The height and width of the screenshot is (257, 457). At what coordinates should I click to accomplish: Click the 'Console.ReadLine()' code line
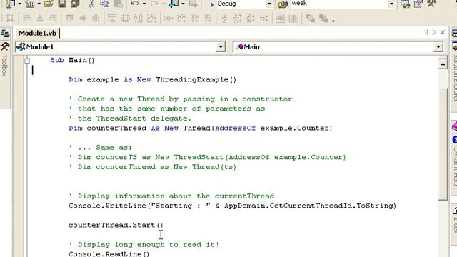click(x=109, y=254)
